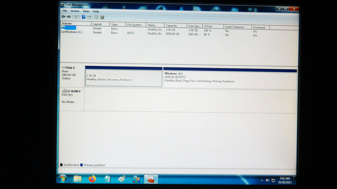337x189 pixels.
Task: Show hidden tray icons arrow
Action: [x=262, y=180]
